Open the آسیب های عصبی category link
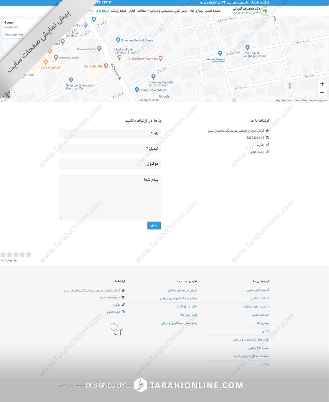 click(x=258, y=290)
